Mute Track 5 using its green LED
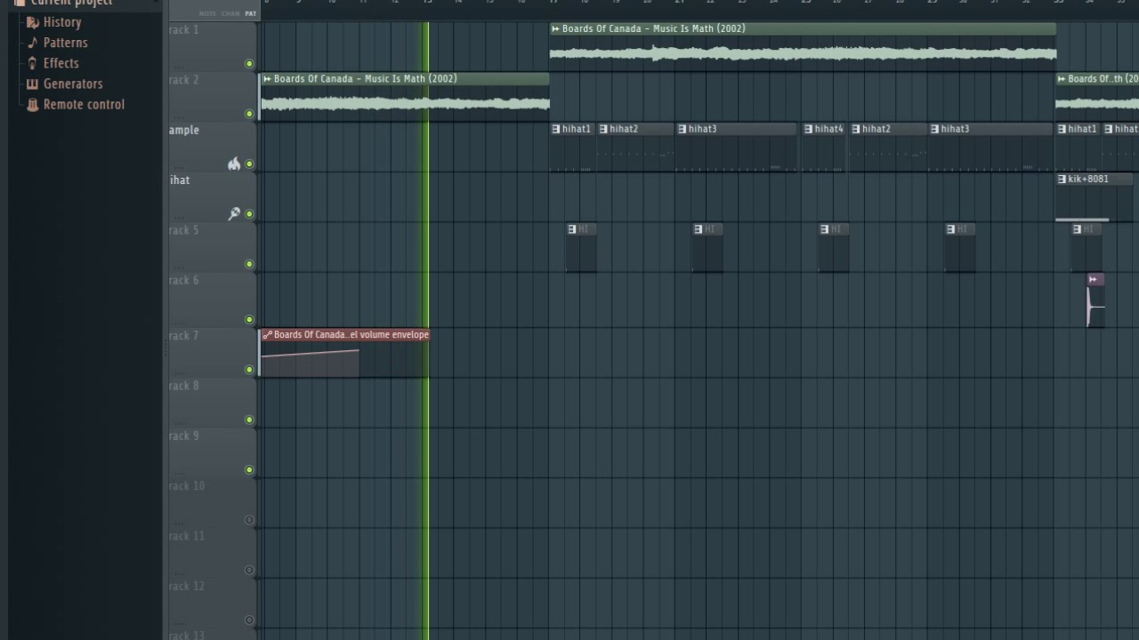The width and height of the screenshot is (1139, 640). 249,264
